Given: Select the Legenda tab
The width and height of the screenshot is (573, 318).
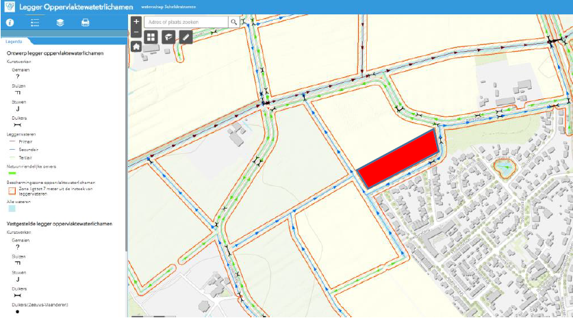Looking at the screenshot, I should click(x=14, y=42).
